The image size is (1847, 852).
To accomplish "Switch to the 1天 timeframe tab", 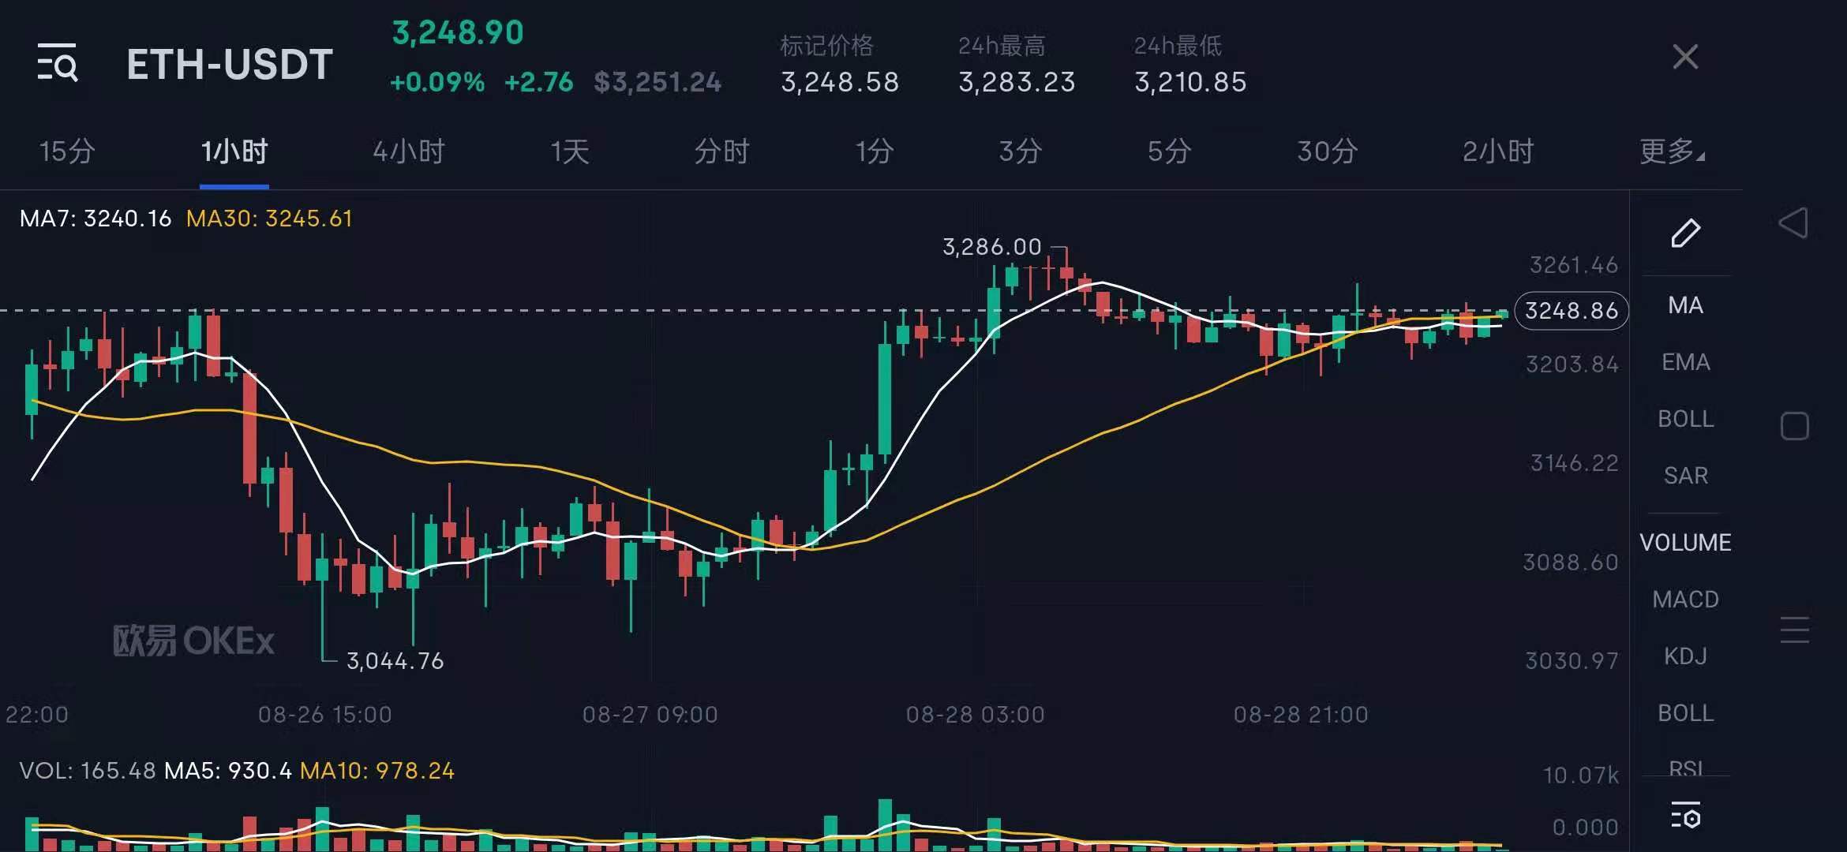I will [x=570, y=151].
